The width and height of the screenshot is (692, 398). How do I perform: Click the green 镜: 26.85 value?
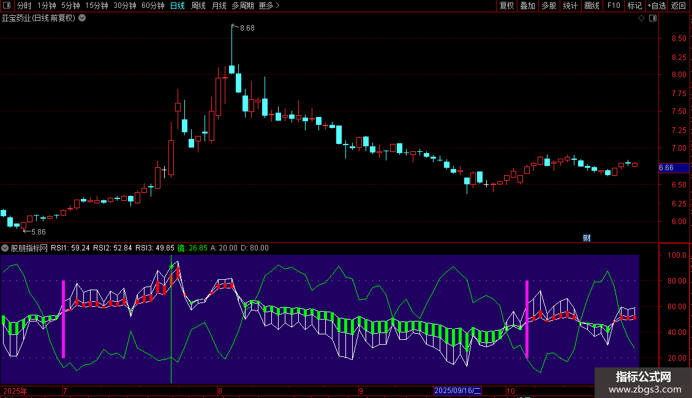192,248
